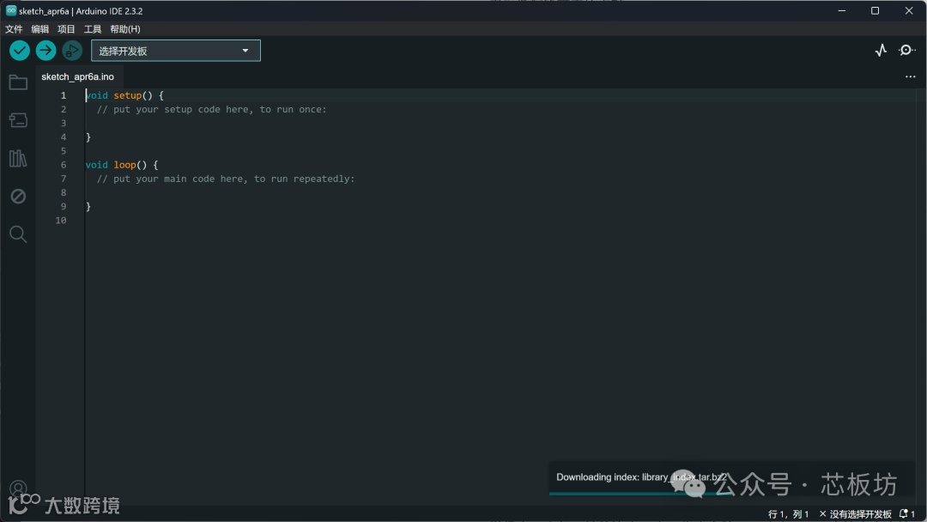Click the Verify sketch checkmark button
Viewport: 927px width, 522px height.
click(x=20, y=51)
